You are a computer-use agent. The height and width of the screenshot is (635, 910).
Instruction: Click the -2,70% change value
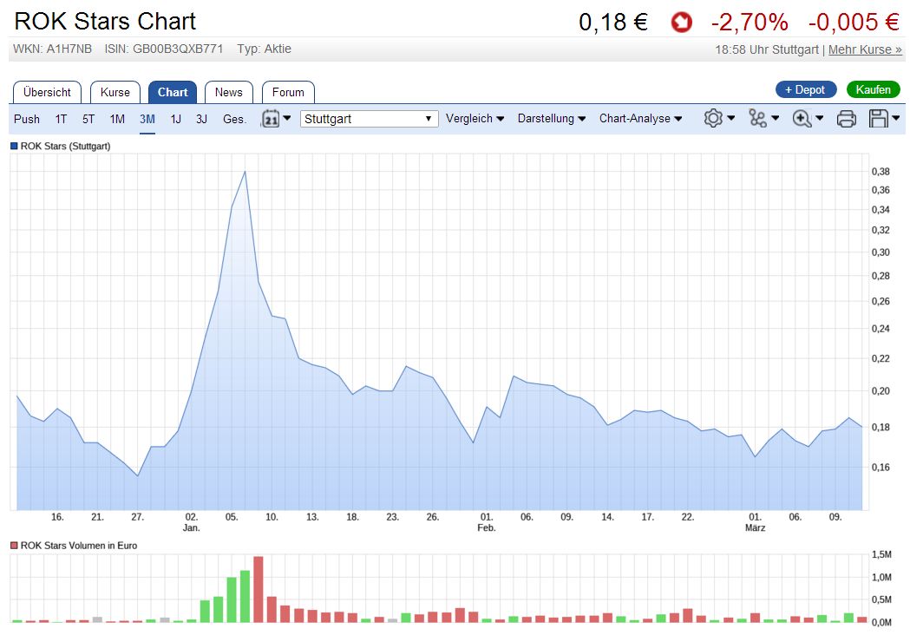click(750, 23)
